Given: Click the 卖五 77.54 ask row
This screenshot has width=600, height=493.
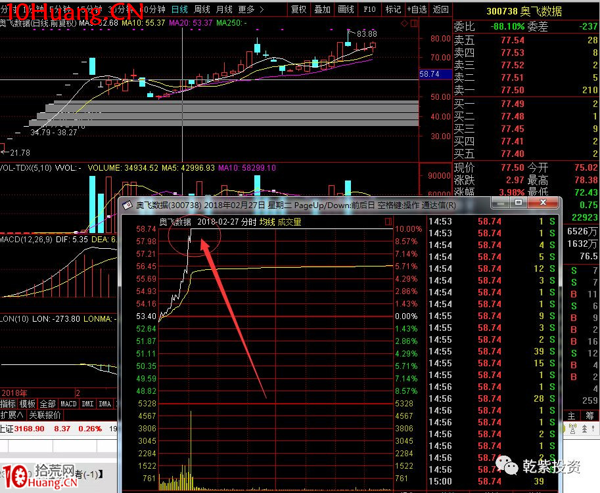Looking at the screenshot, I should tap(526, 40).
